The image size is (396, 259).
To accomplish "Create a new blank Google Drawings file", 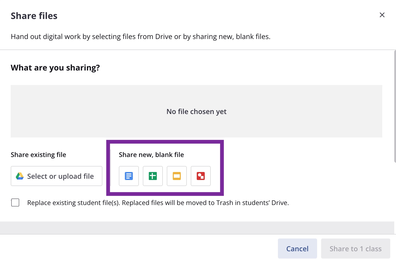I will (x=201, y=176).
